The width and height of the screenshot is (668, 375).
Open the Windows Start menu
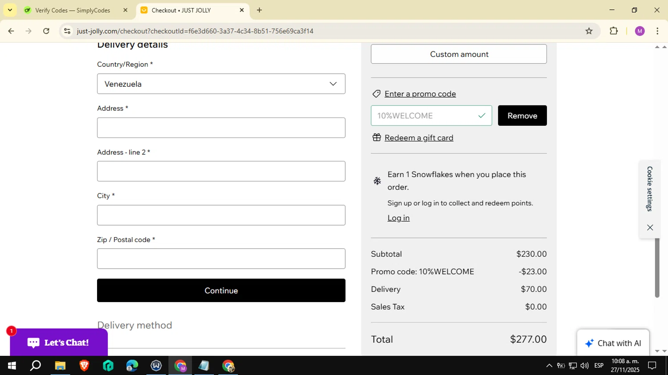coord(12,366)
